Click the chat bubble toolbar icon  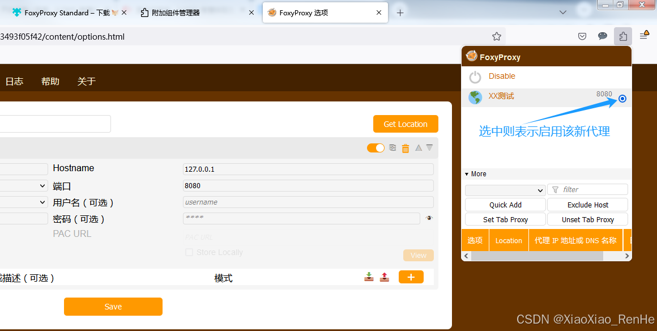[603, 36]
